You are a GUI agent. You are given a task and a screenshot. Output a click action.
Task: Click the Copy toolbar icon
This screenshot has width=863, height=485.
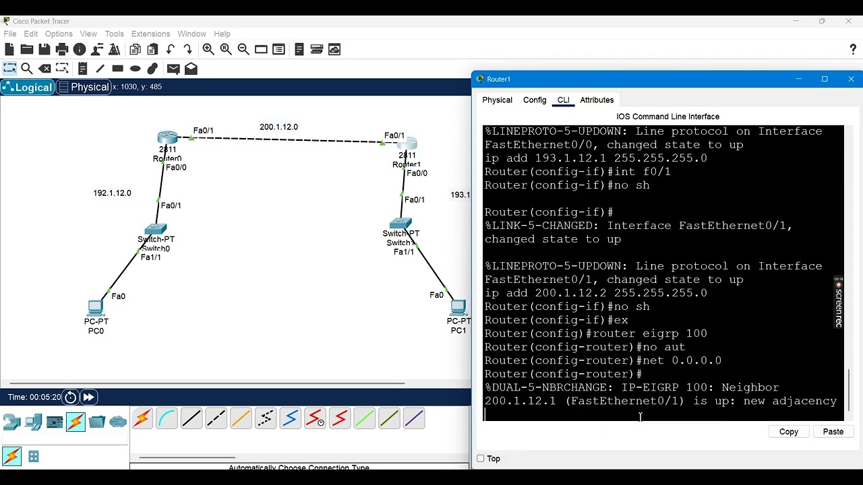tap(136, 49)
